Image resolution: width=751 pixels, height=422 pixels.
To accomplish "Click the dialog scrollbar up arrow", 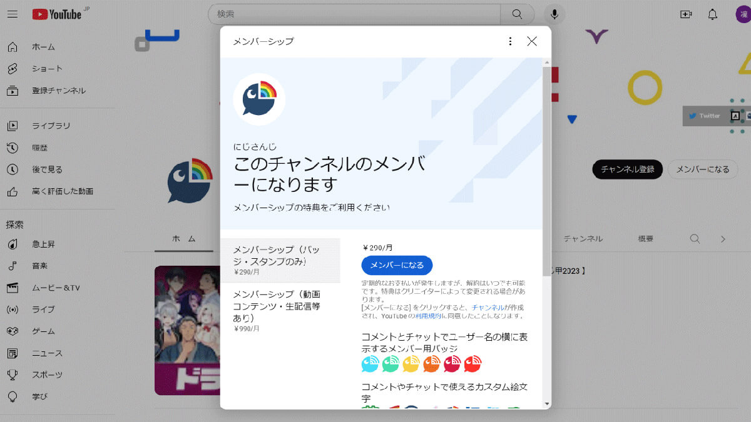I will tap(546, 62).
